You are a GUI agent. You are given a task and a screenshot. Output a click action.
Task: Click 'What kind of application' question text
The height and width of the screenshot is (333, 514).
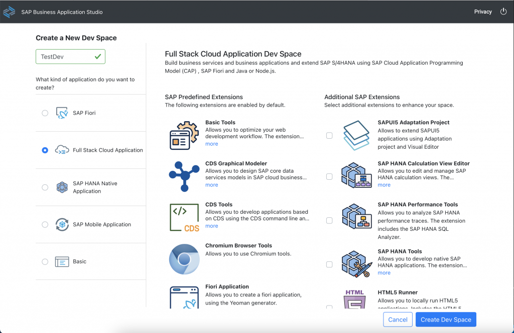point(85,84)
